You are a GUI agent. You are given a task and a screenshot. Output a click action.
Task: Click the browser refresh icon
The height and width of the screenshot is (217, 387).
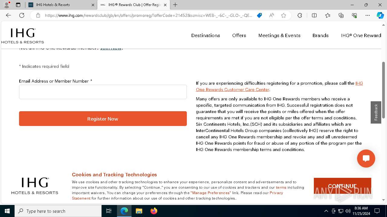(22, 15)
